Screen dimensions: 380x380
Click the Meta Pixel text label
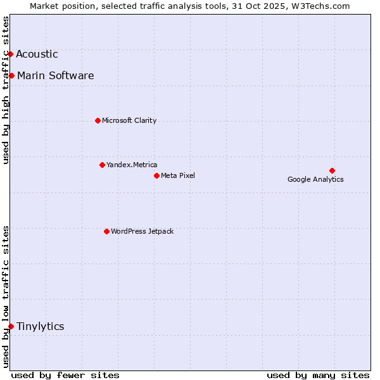(x=178, y=175)
